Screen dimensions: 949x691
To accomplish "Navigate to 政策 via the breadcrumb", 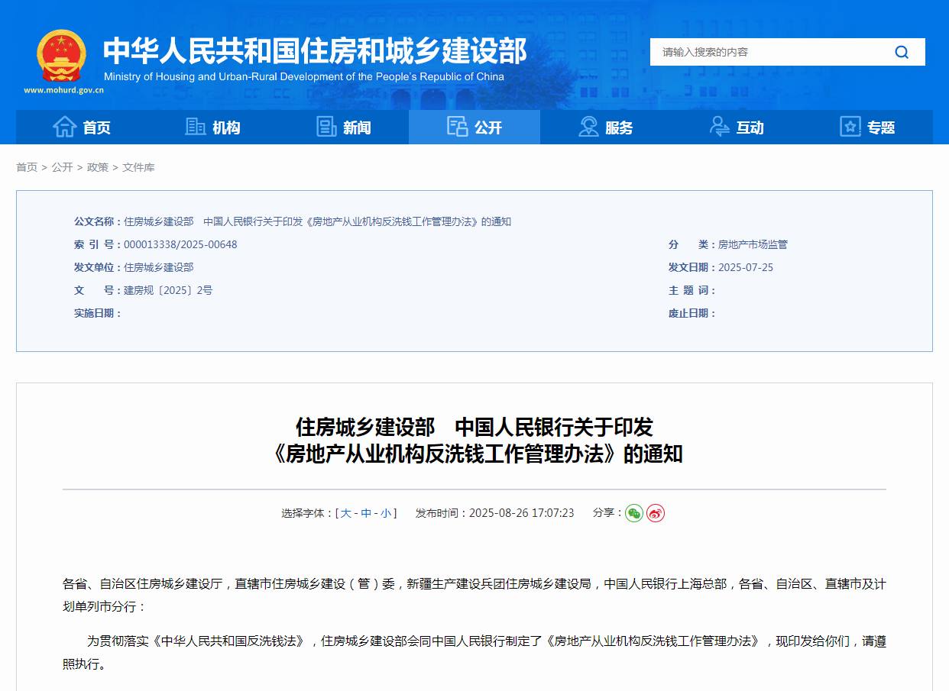I will coord(99,166).
